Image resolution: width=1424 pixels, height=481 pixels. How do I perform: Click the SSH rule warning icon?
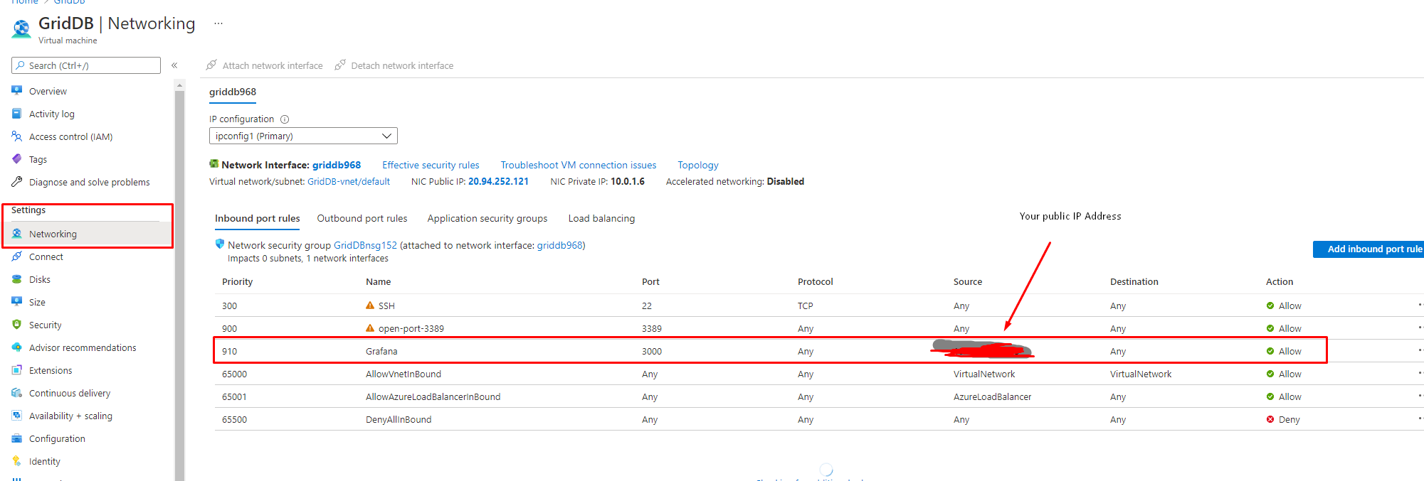(x=370, y=306)
